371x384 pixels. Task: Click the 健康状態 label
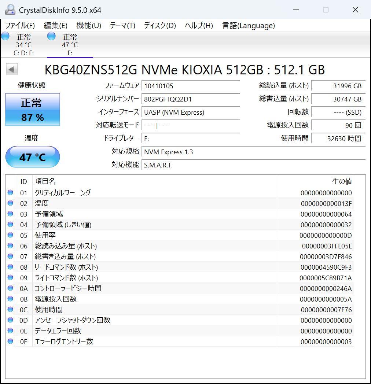32,85
